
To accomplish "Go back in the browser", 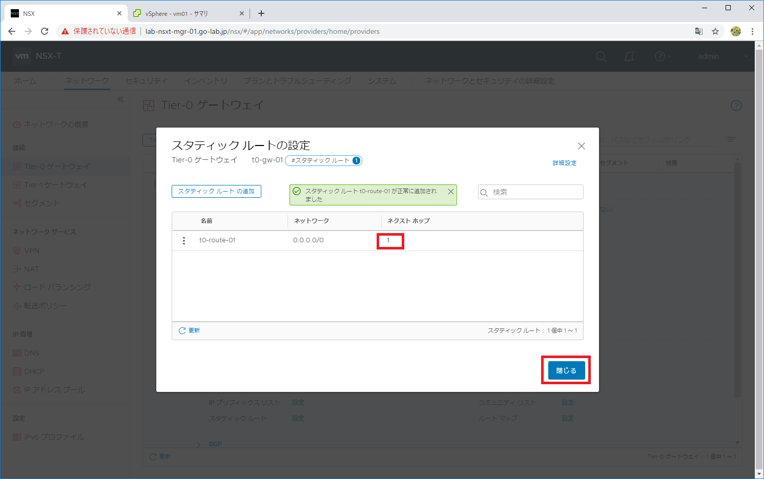I will click(x=12, y=31).
